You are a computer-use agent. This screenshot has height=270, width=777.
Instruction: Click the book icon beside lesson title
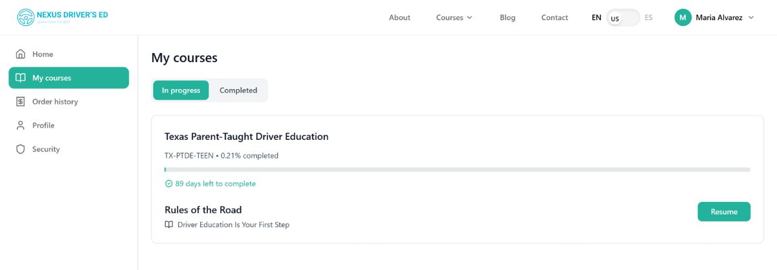coord(169,225)
